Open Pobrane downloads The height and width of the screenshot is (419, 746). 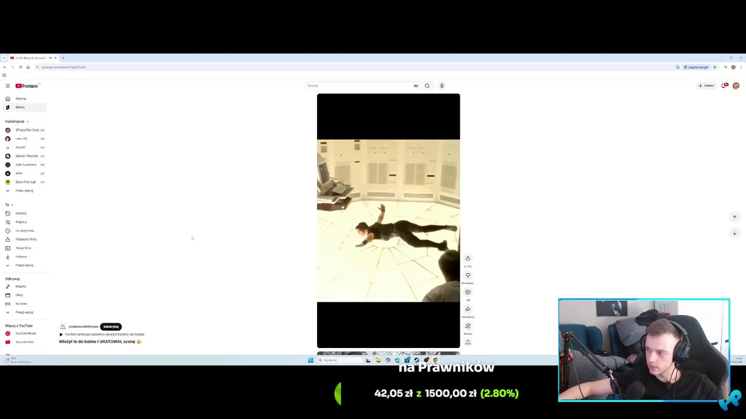pos(23,257)
